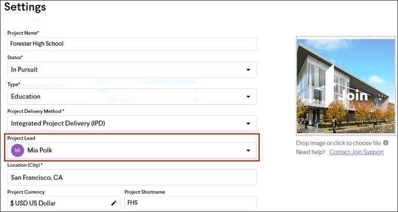Click the Join logo on project image
The width and height of the screenshot is (398, 212).
pyautogui.click(x=353, y=96)
